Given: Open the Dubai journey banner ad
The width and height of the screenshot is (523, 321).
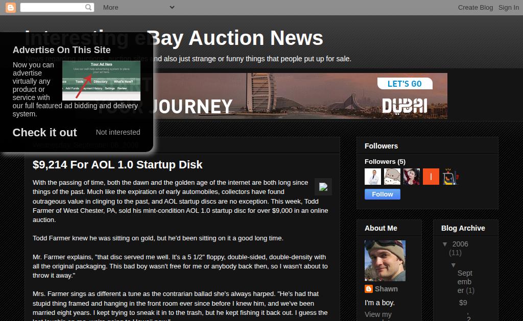Looking at the screenshot, I should [300, 96].
